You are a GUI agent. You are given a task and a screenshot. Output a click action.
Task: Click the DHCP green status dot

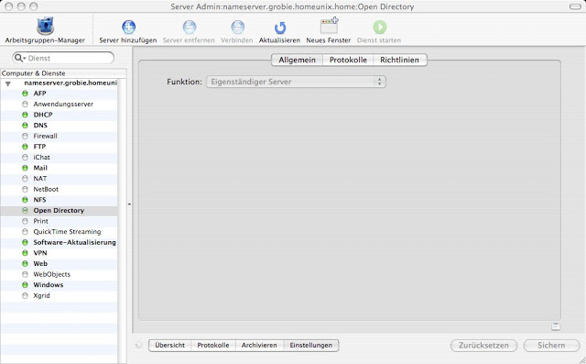click(x=25, y=115)
